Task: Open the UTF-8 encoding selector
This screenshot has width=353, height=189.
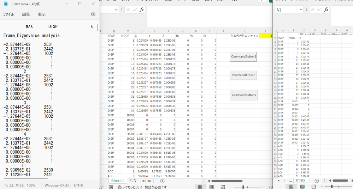Action: click(x=78, y=185)
